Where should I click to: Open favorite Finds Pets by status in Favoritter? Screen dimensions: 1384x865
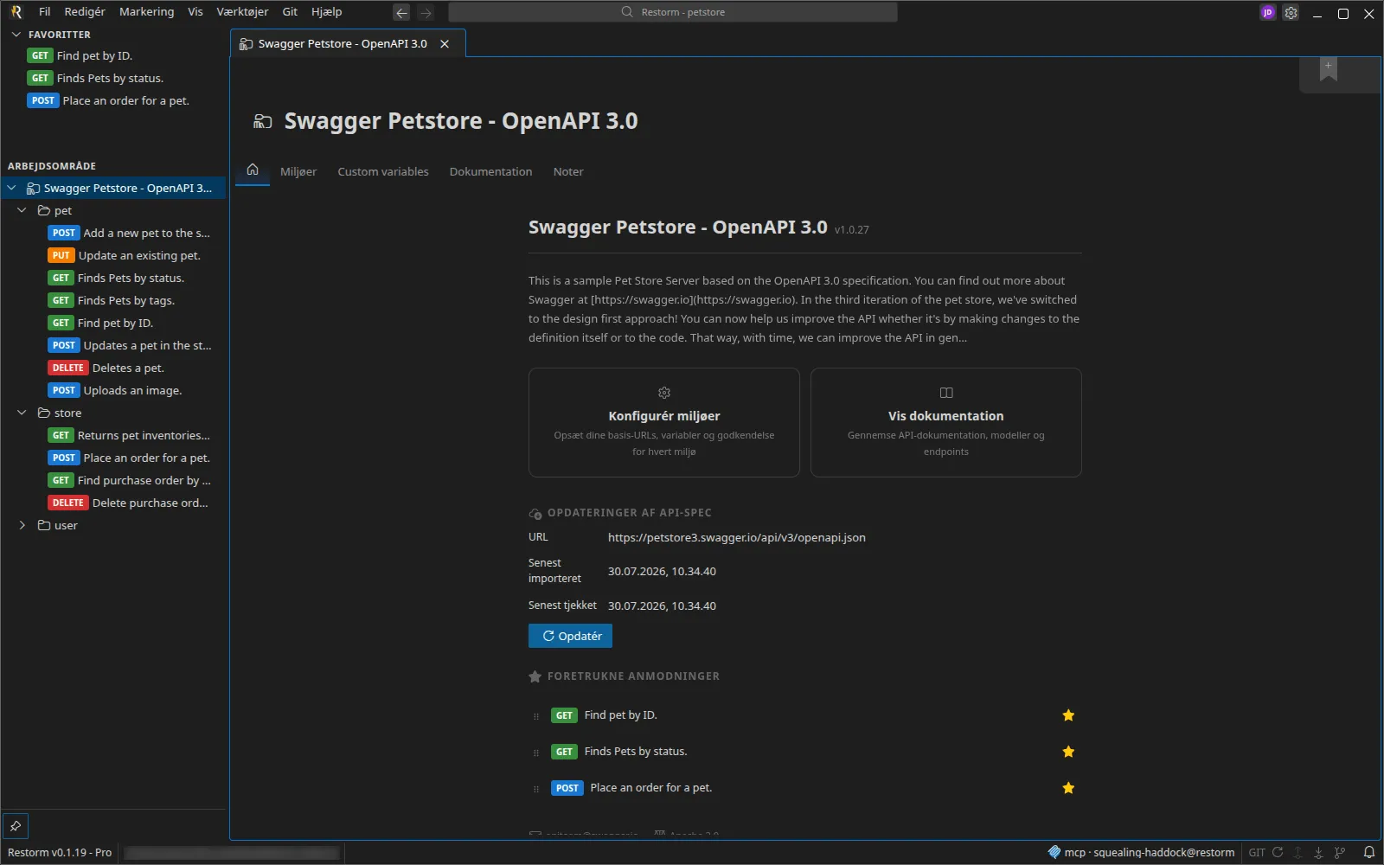(96, 78)
